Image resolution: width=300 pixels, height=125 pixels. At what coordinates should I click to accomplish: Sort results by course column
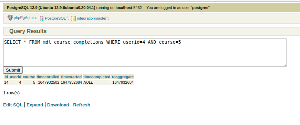(29, 77)
